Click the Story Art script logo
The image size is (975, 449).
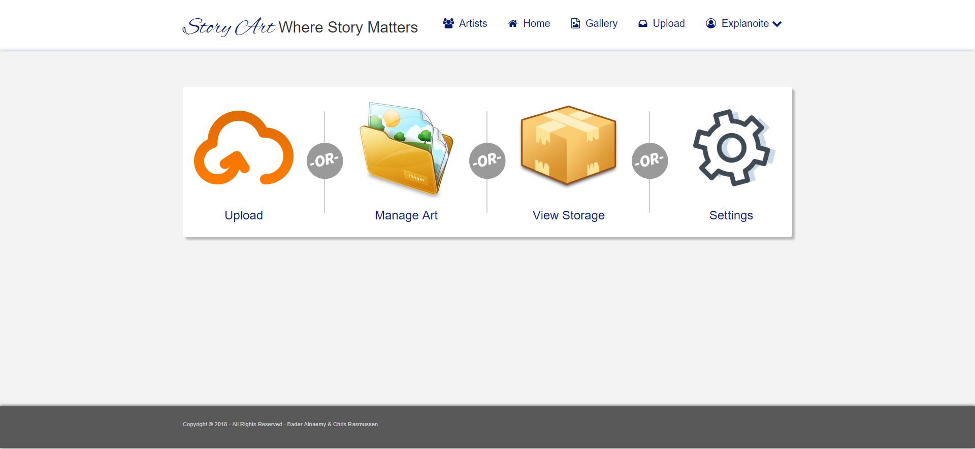tap(230, 27)
